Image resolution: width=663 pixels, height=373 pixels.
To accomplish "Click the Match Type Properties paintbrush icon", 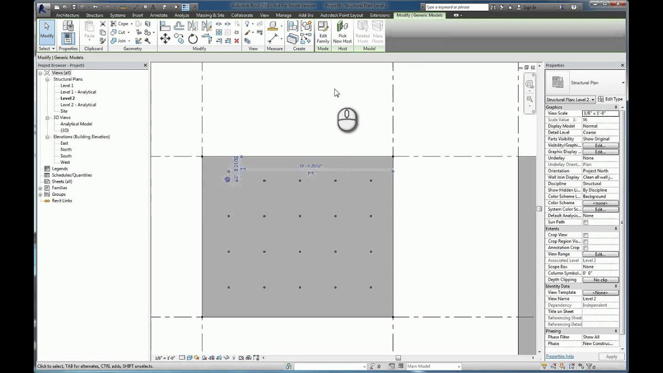I will point(103,40).
